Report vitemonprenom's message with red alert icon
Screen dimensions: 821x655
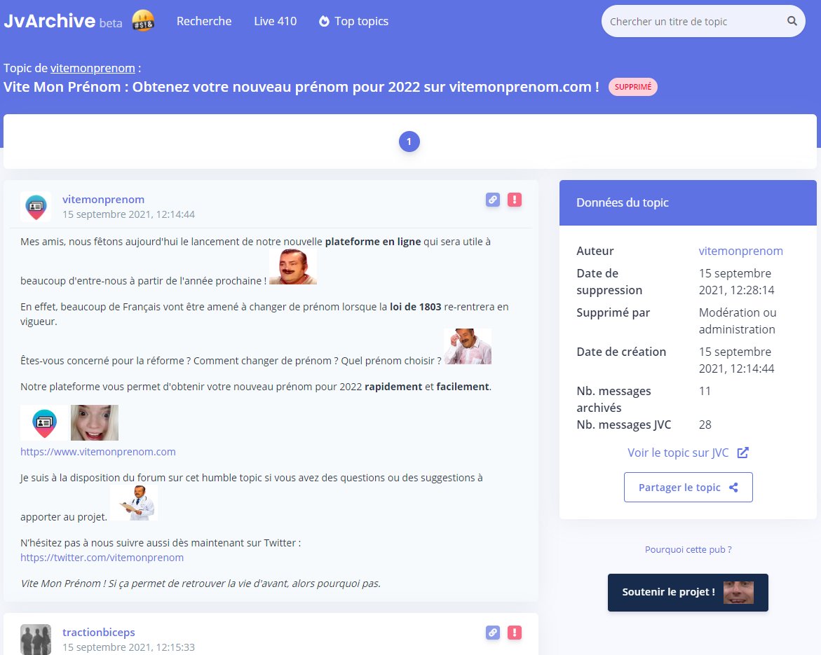[x=514, y=200]
